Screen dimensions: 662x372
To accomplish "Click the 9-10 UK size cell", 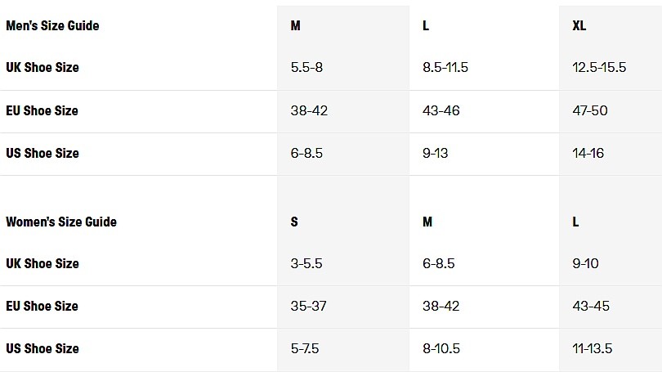I will pos(588,263).
